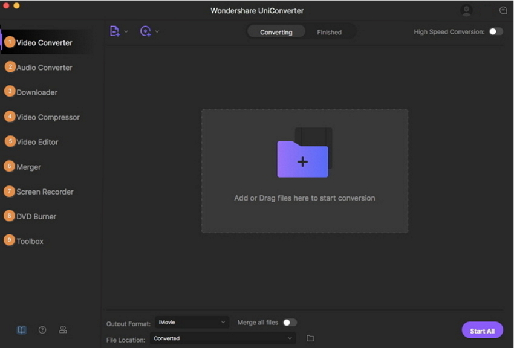Image resolution: width=514 pixels, height=348 pixels.
Task: Open the DVD Burner section
Action: tap(36, 216)
